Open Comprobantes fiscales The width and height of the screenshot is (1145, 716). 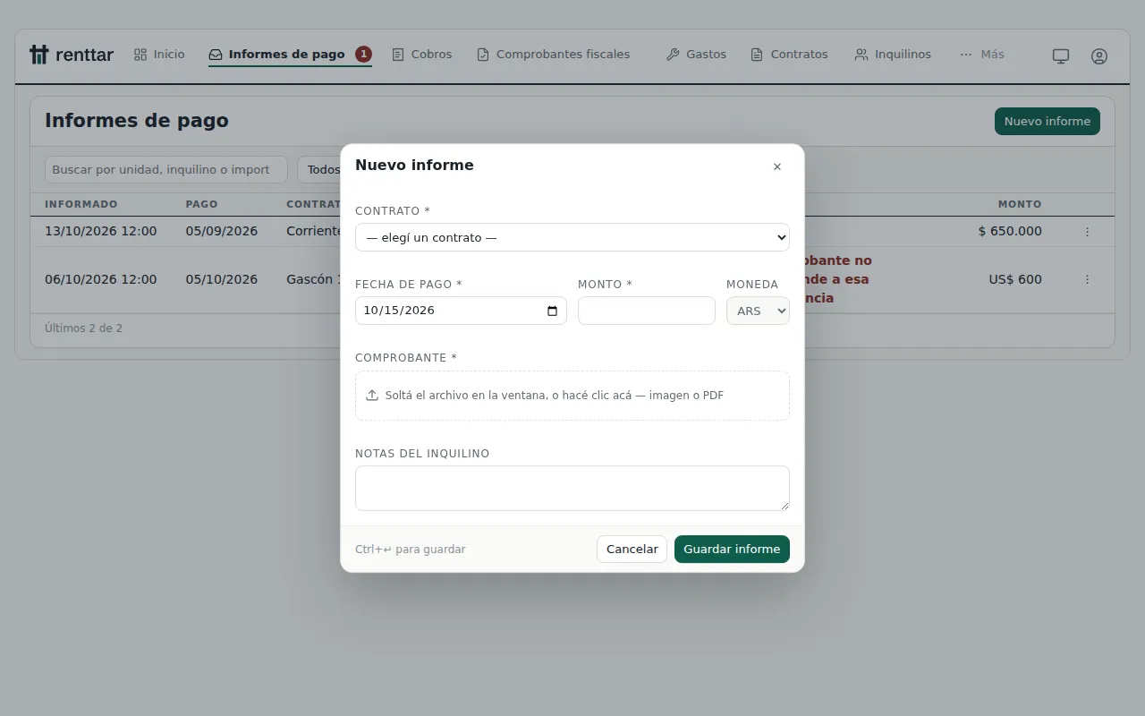(553, 55)
